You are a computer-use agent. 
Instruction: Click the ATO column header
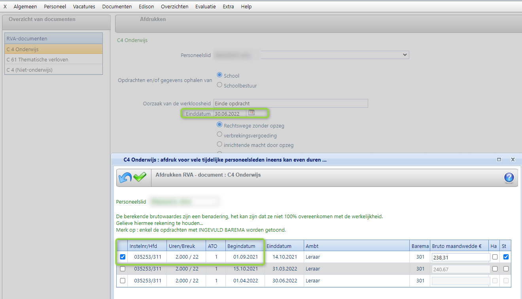[x=216, y=246]
